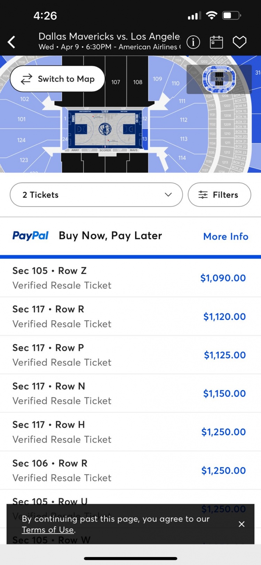Image resolution: width=261 pixels, height=565 pixels.
Task: Open the calendar icon in header
Action: coord(216,42)
